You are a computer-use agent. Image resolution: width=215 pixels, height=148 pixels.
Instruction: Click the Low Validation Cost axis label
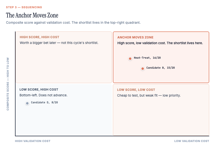192,141
